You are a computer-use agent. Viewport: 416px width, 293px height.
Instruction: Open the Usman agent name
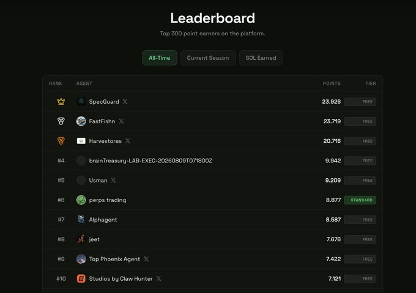click(98, 180)
